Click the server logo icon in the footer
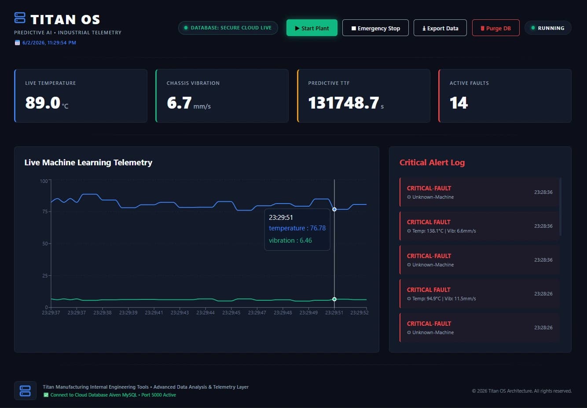This screenshot has width=587, height=408. click(25, 390)
